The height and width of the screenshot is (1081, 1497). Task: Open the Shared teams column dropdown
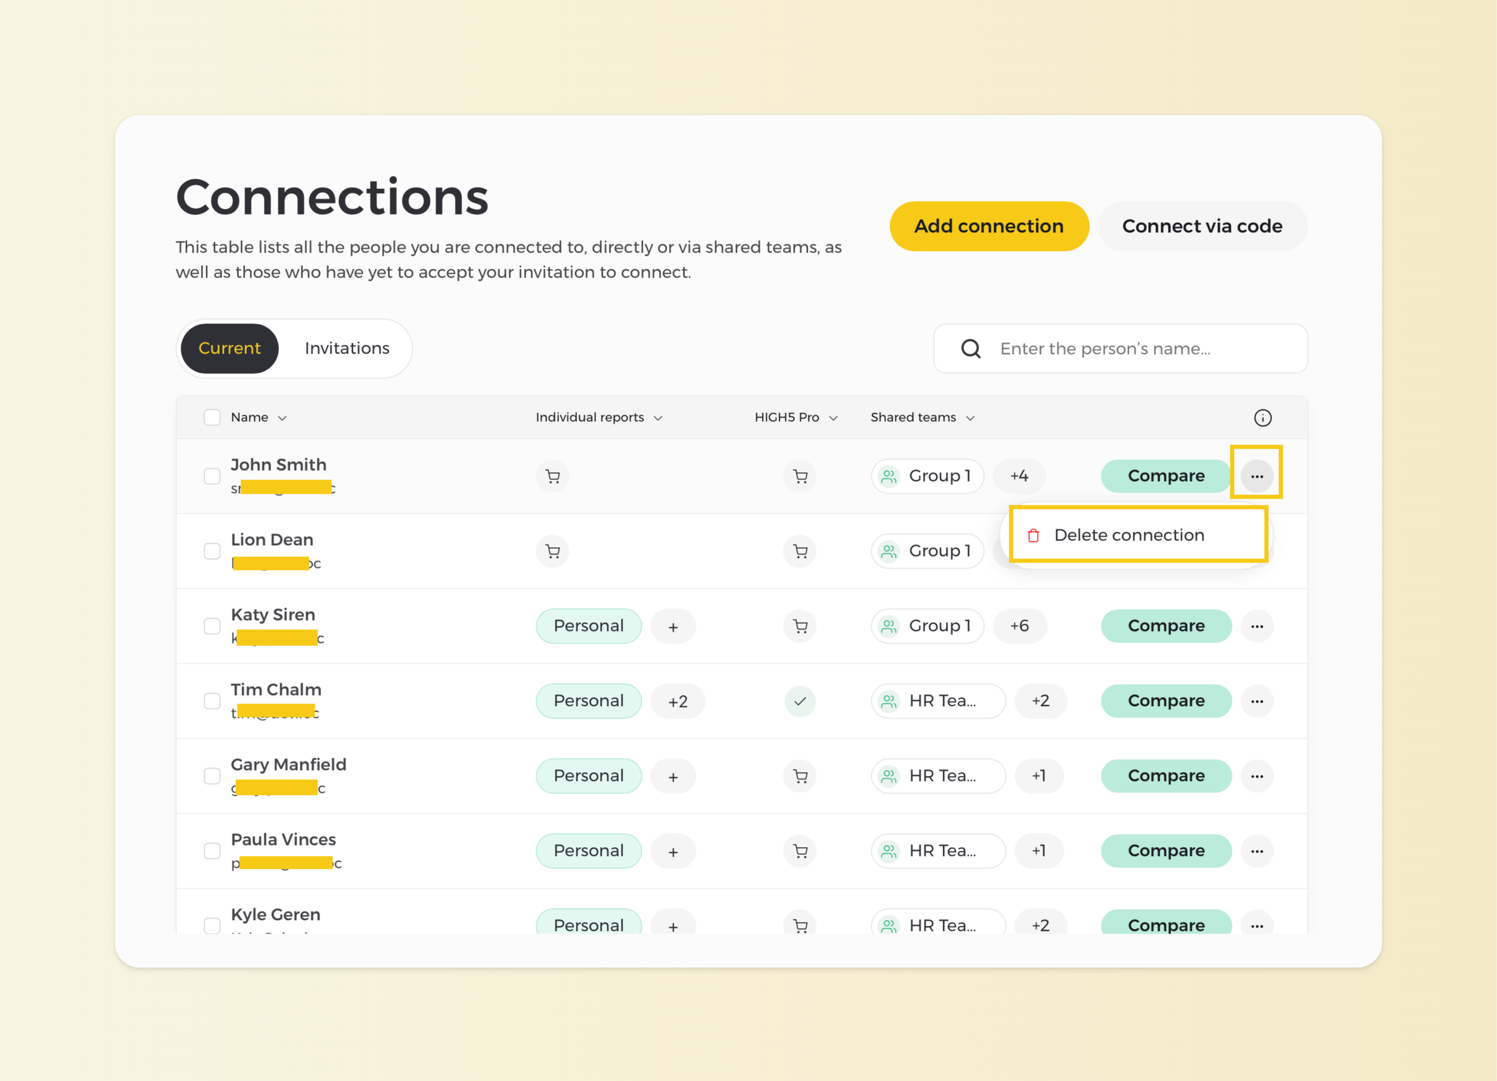point(970,418)
